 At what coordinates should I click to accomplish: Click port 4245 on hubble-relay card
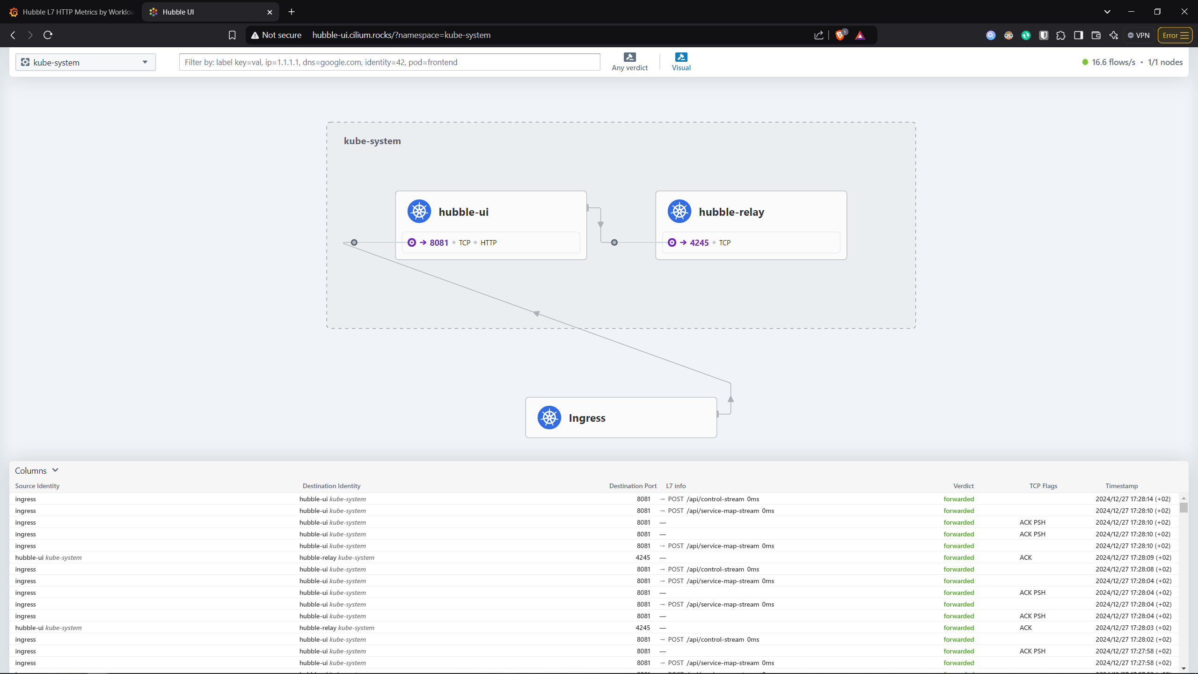pos(699,242)
